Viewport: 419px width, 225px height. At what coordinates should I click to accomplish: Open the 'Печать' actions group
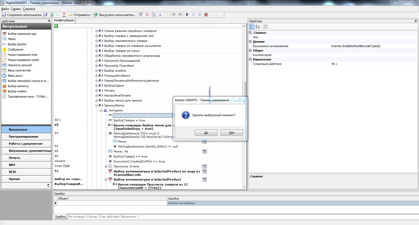pyautogui.click(x=26, y=158)
